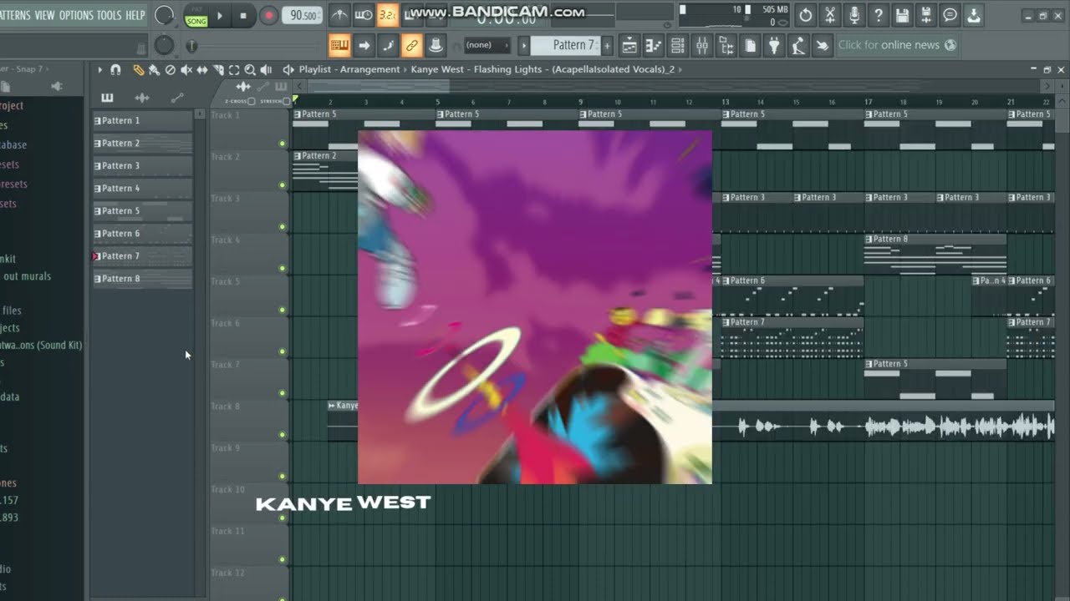Viewport: 1070px width, 601px height.
Task: Open the Channel rack view button
Action: pos(678,45)
